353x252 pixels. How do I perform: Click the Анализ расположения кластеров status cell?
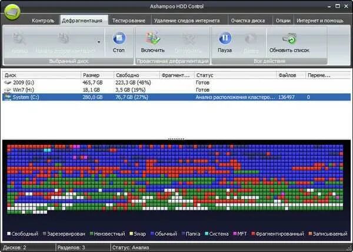coord(235,97)
